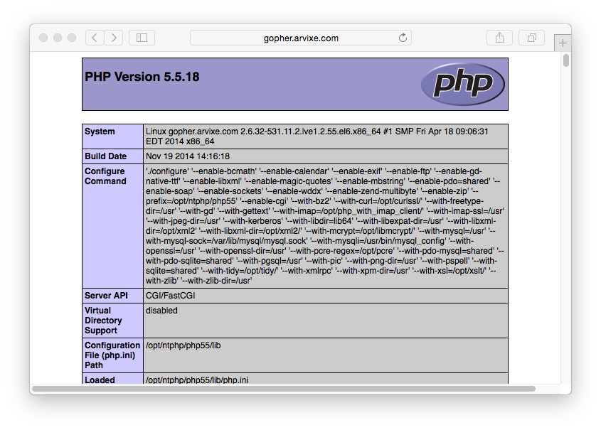Open a new tab with the plus button
The height and width of the screenshot is (430, 601).
[x=563, y=43]
